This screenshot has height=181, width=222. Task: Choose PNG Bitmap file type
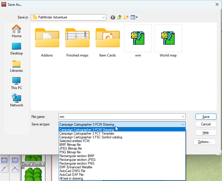(x=70, y=152)
